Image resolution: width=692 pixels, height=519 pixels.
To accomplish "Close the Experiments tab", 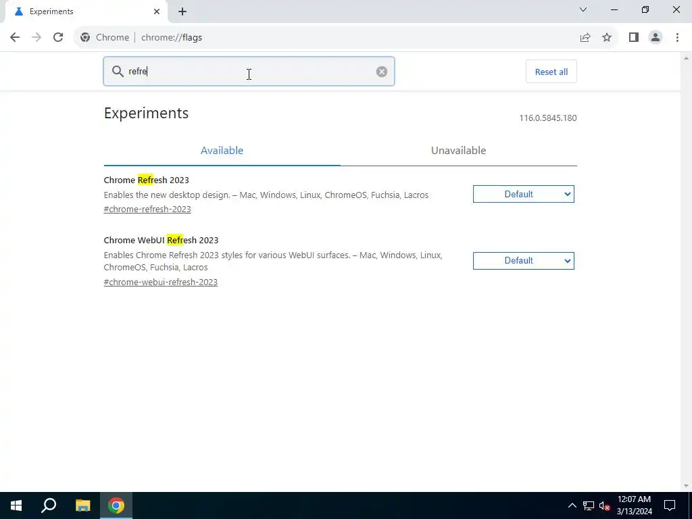I will pyautogui.click(x=157, y=11).
